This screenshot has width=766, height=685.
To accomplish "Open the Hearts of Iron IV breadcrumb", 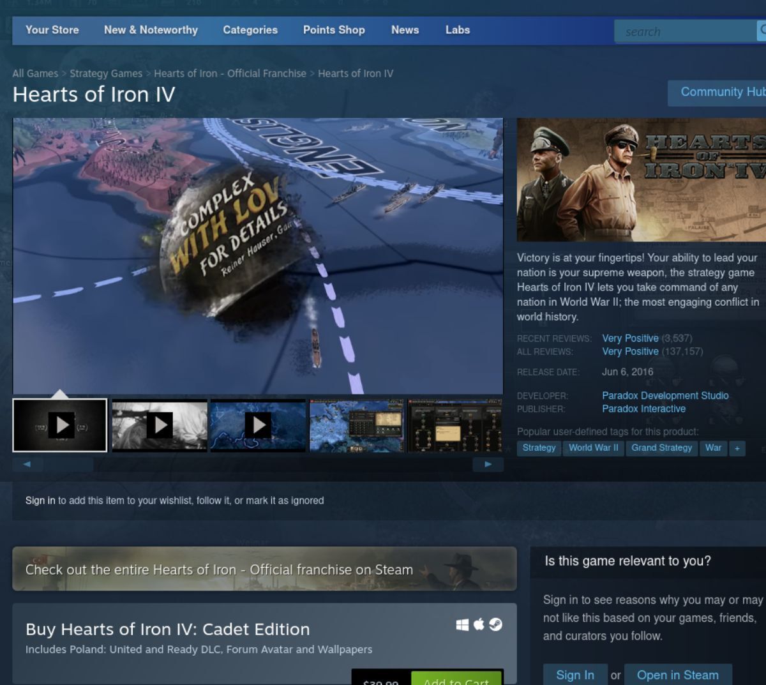I will (x=356, y=73).
